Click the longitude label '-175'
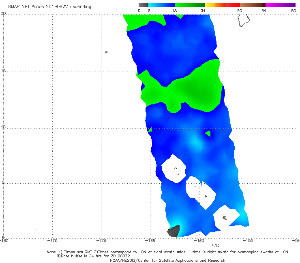 click(x=52, y=241)
